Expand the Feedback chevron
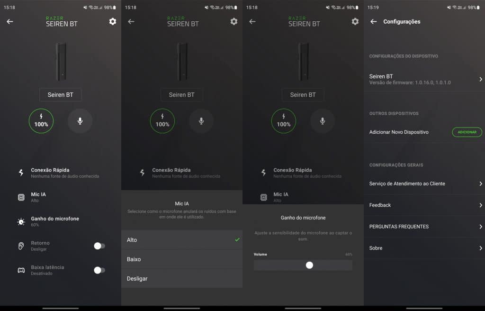This screenshot has width=485, height=311. (481, 205)
